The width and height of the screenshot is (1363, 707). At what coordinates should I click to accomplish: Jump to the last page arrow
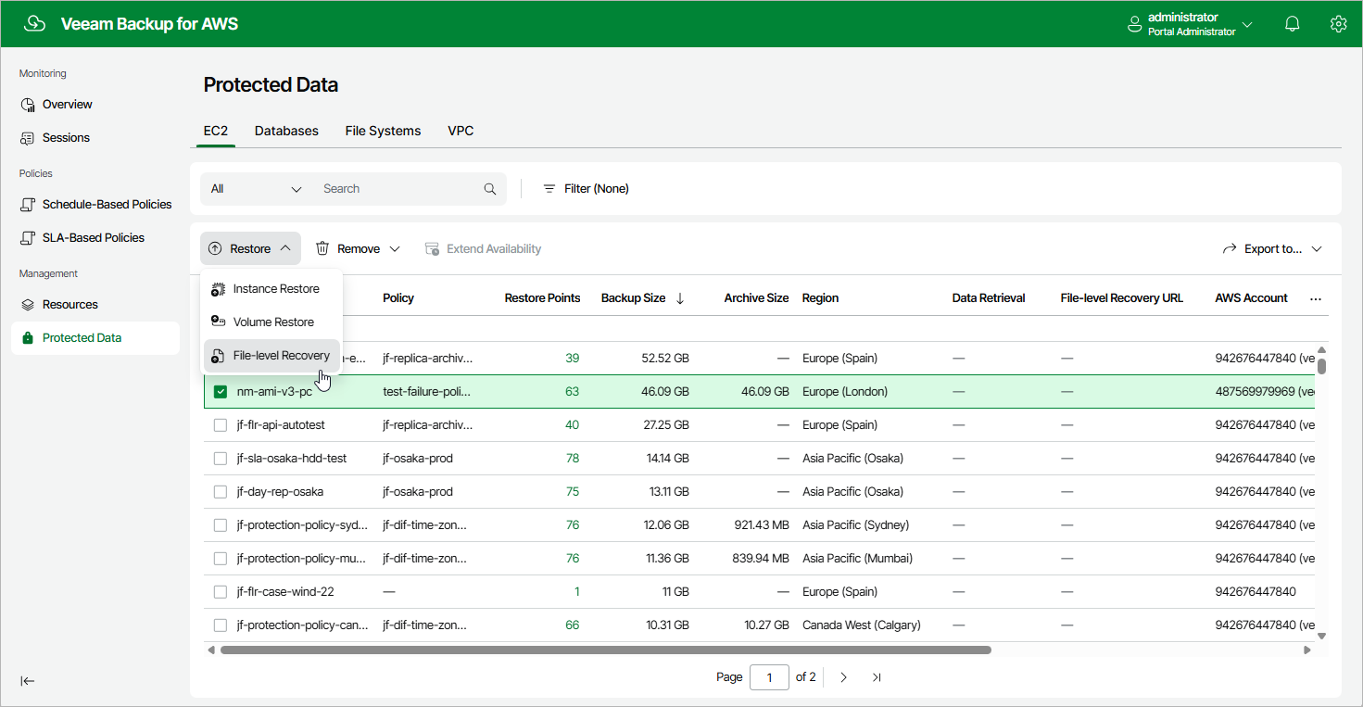pos(877,677)
